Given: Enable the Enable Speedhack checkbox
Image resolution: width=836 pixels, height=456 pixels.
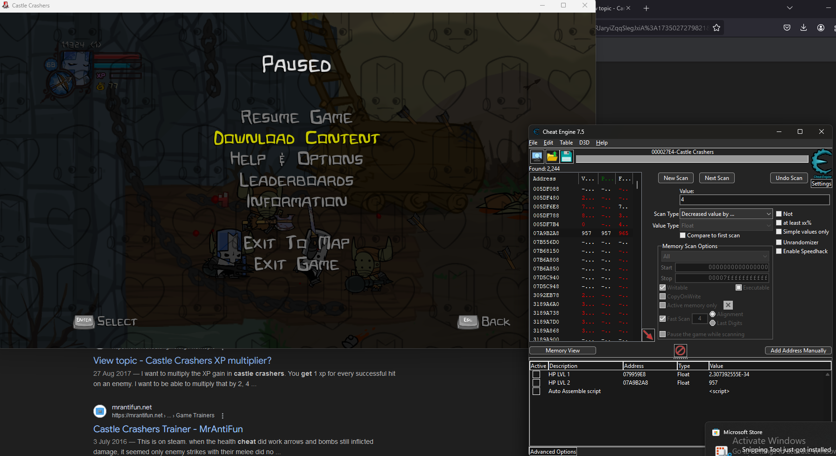Looking at the screenshot, I should tap(779, 251).
